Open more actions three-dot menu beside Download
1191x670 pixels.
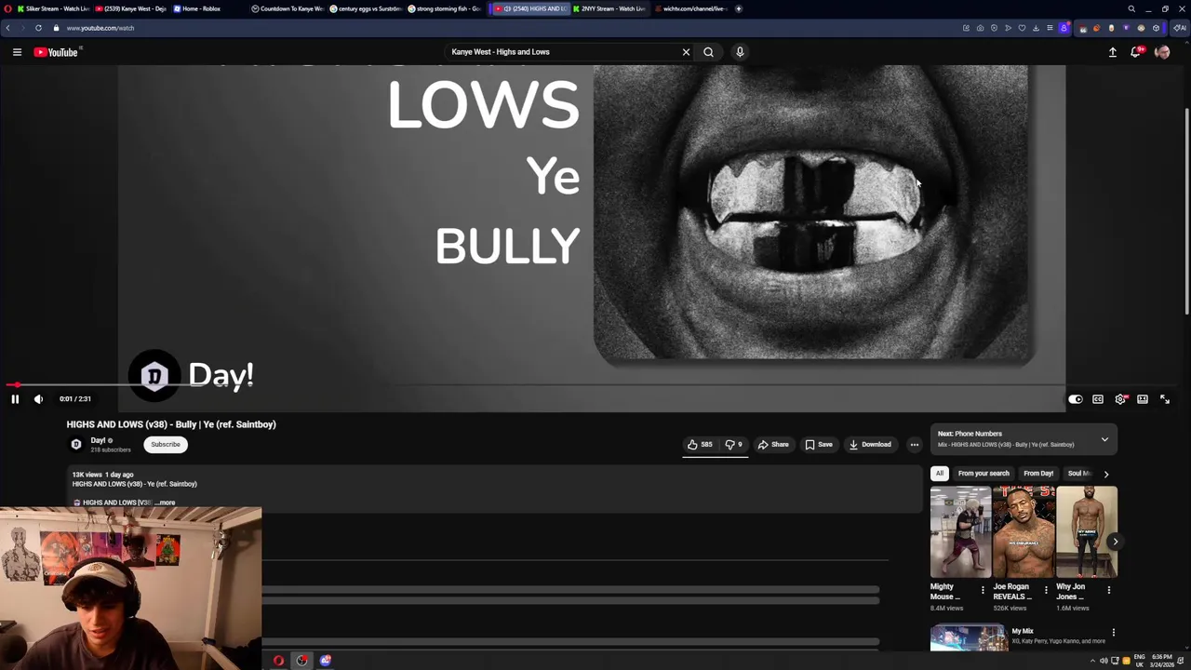pos(914,445)
